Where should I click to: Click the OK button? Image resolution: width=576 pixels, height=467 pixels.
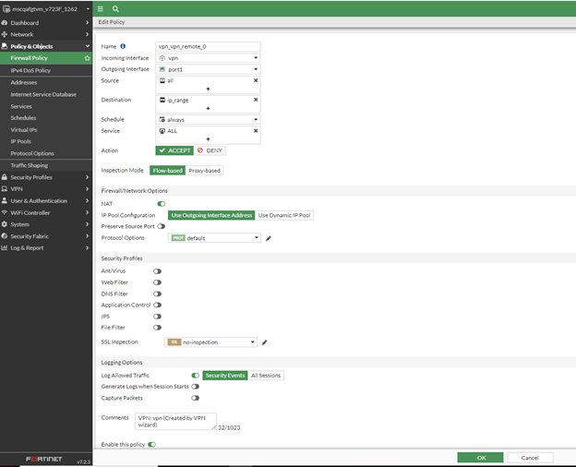[x=480, y=457]
